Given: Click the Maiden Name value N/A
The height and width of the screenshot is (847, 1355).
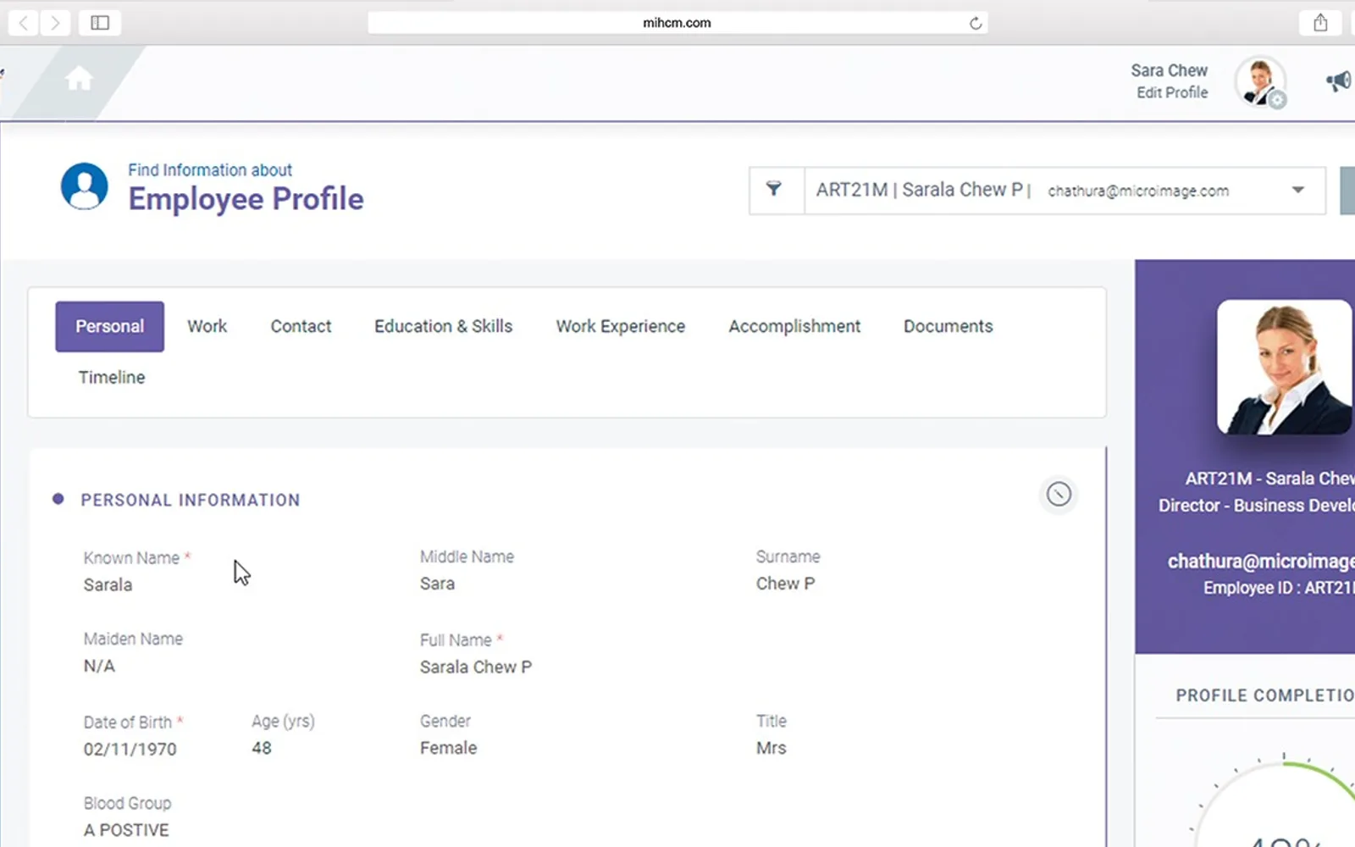Looking at the screenshot, I should click(x=99, y=666).
